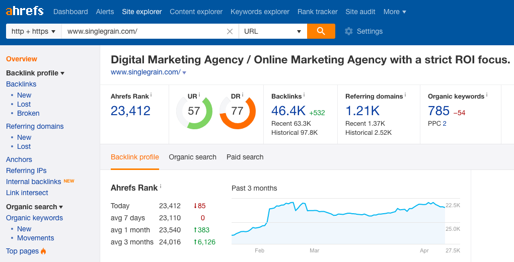Open the http + https protocol dropdown

click(x=34, y=31)
